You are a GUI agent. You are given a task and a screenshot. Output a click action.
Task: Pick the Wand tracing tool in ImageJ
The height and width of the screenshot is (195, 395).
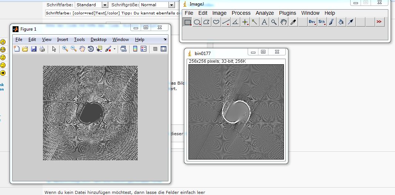point(255,22)
